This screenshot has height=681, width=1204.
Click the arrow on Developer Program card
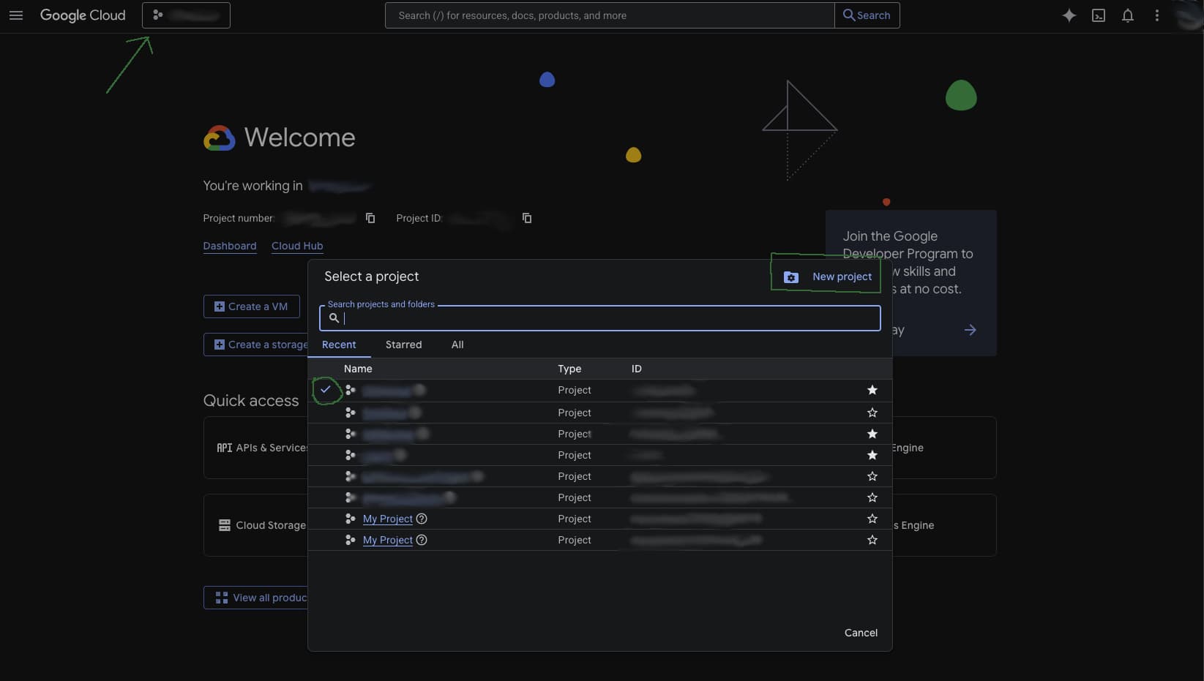pos(971,330)
